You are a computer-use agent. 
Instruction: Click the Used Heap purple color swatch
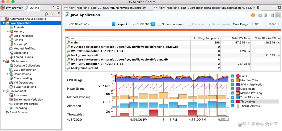pyautogui.click(x=238, y=89)
